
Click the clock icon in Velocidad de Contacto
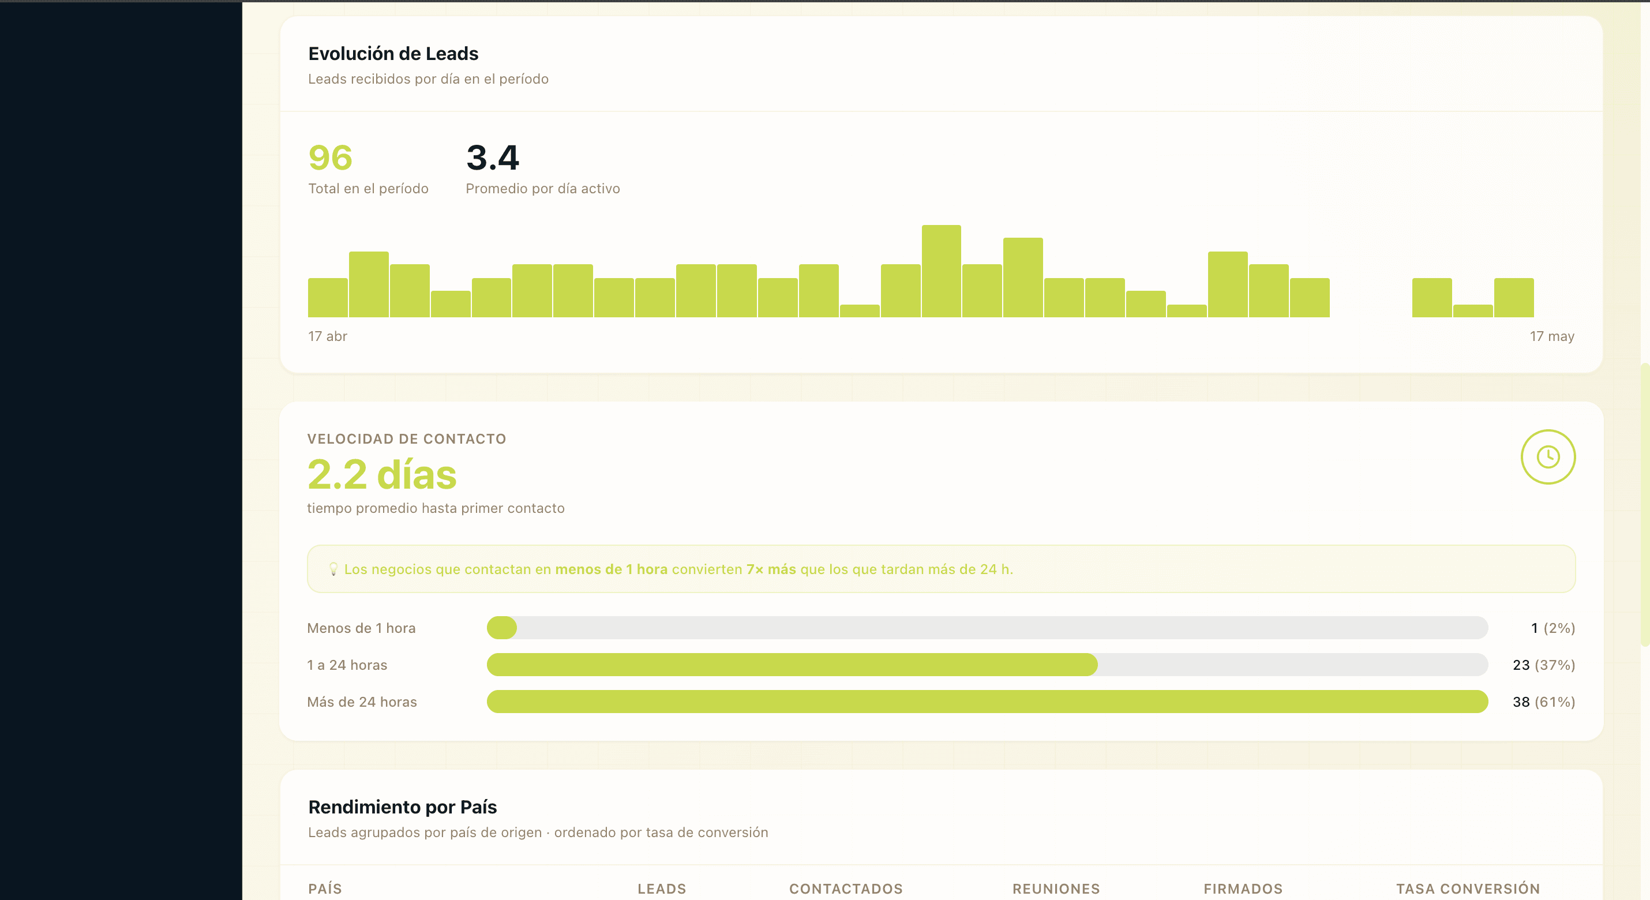pos(1547,457)
